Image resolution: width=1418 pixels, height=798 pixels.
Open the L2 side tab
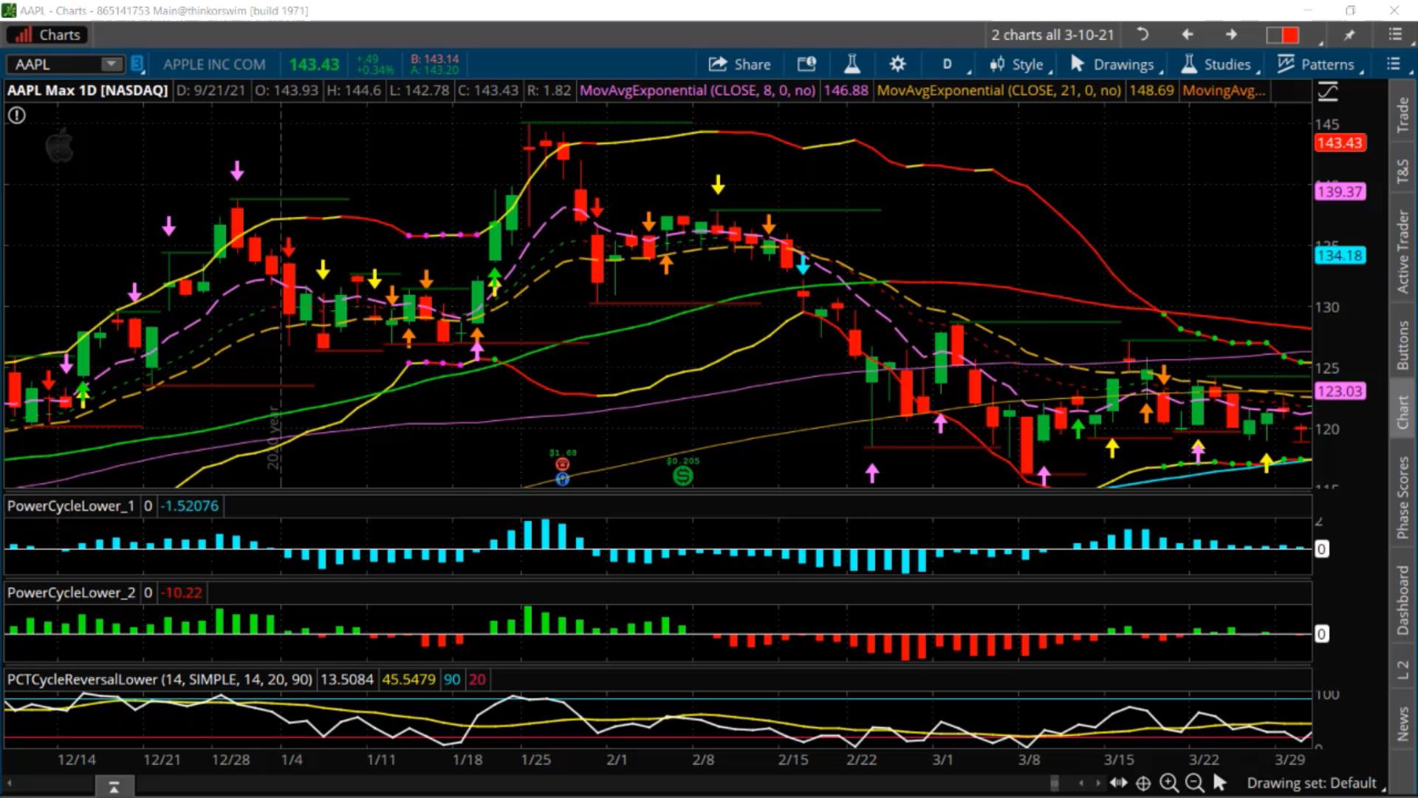click(x=1402, y=670)
